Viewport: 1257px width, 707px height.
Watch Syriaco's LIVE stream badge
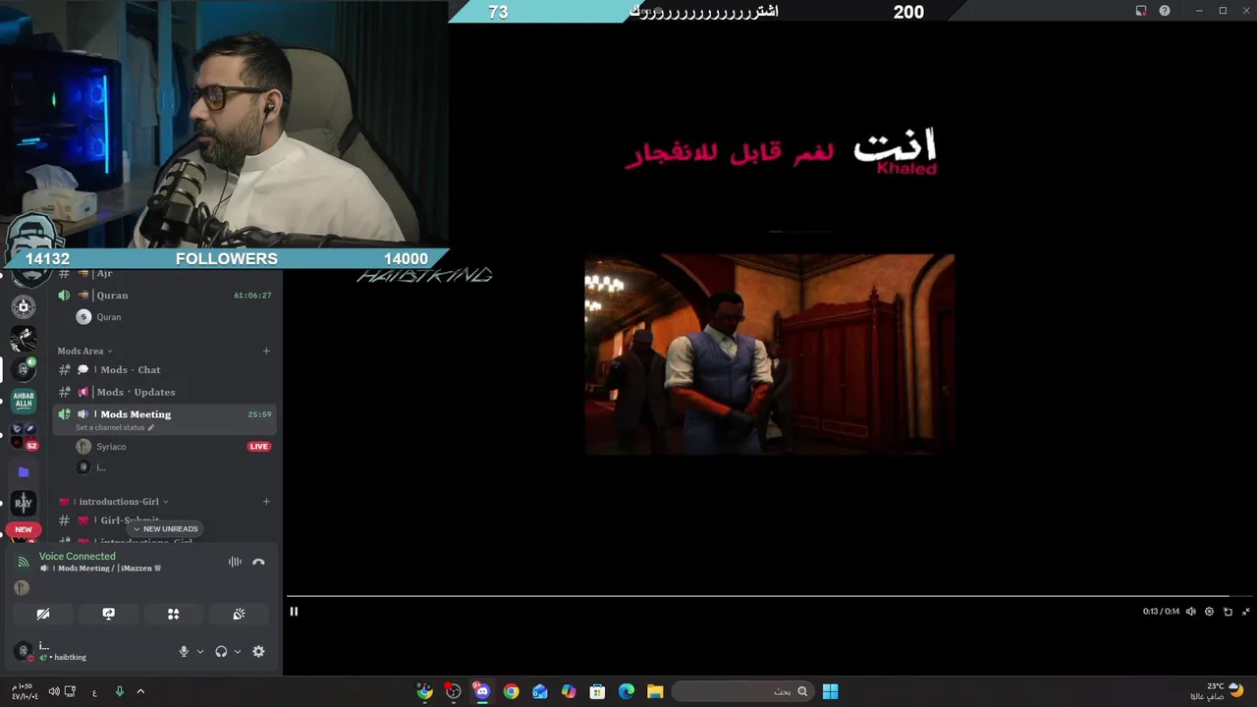click(x=258, y=447)
